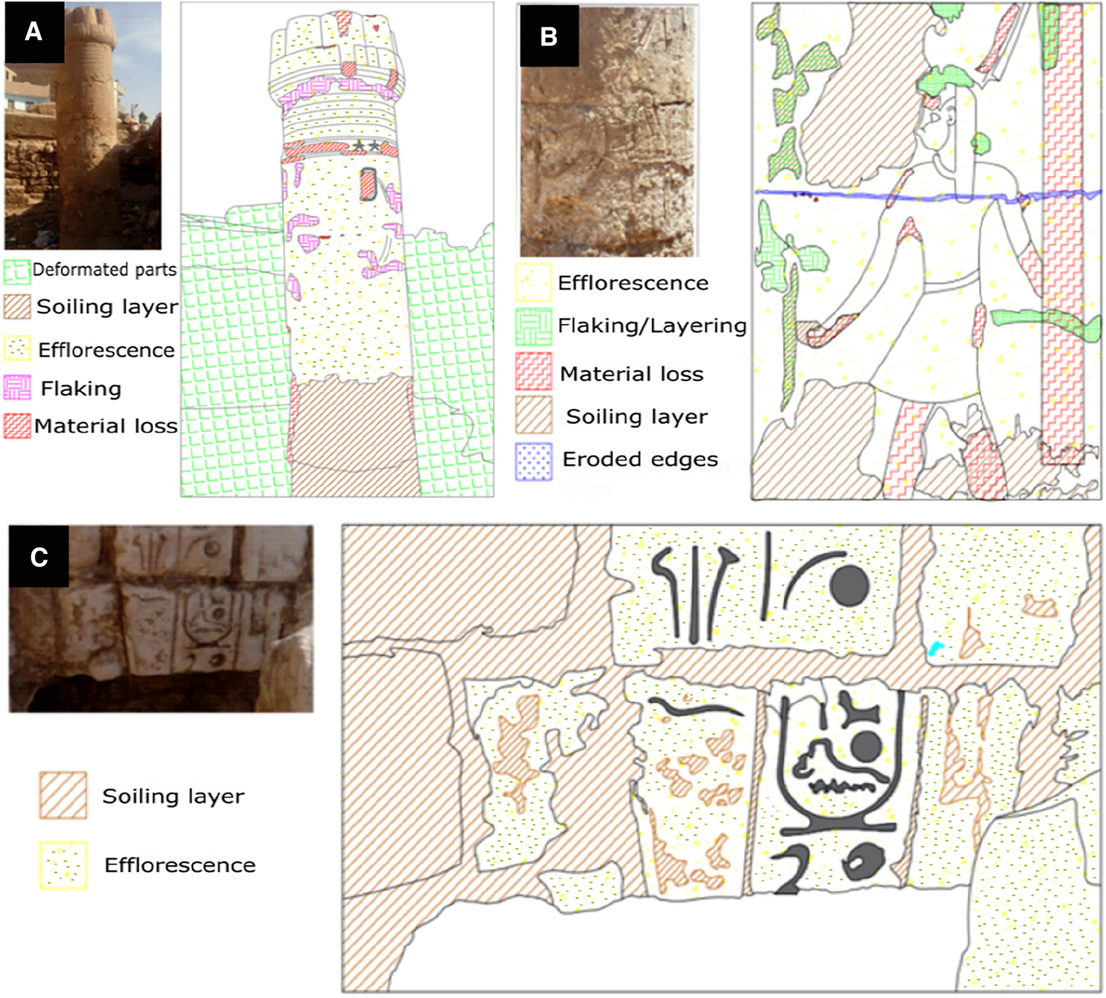The width and height of the screenshot is (1106, 998).
Task: Click the large solid circle glyph
Action: (850, 586)
